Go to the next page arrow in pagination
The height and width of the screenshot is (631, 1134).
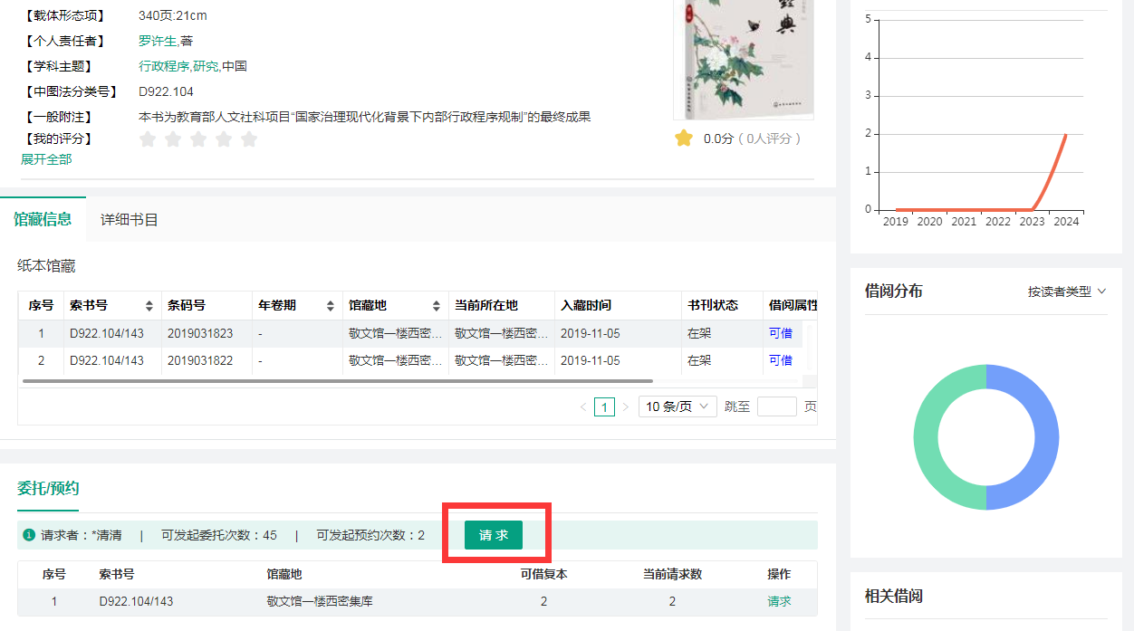point(625,407)
